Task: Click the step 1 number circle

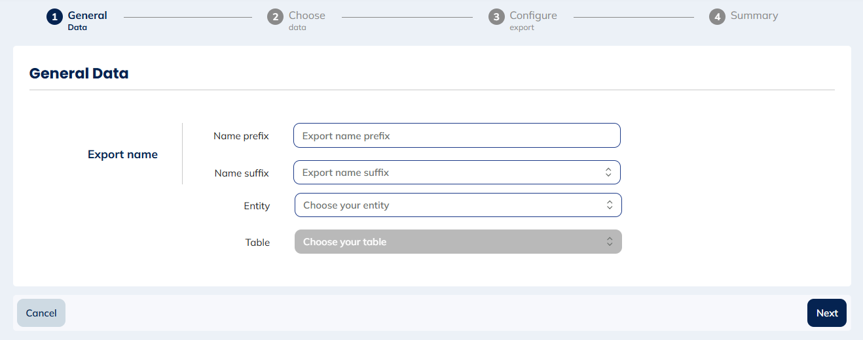Action: click(x=54, y=17)
